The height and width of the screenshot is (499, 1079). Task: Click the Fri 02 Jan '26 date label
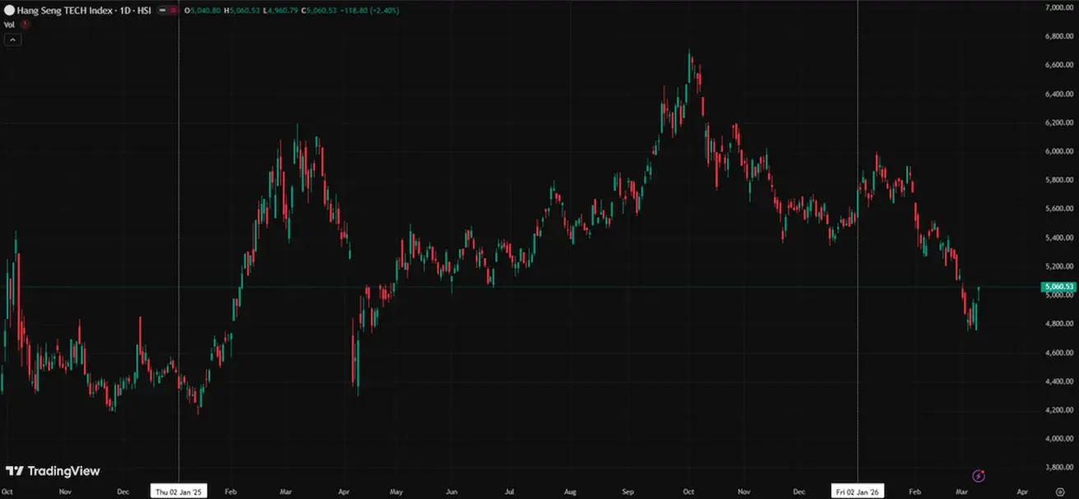coord(858,491)
